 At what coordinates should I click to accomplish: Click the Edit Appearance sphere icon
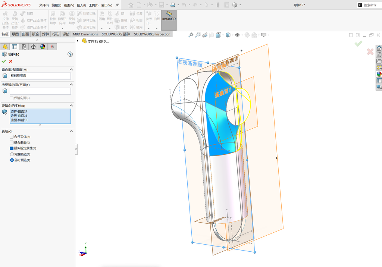247,35
